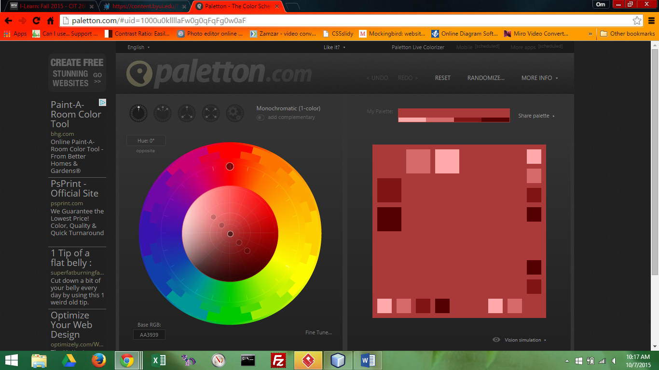Show more bookmarks with the chevron
The image size is (659, 370).
tap(590, 34)
